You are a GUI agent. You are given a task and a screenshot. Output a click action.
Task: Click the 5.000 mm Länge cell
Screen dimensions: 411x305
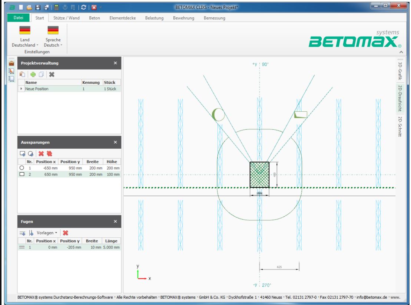[x=112, y=247]
